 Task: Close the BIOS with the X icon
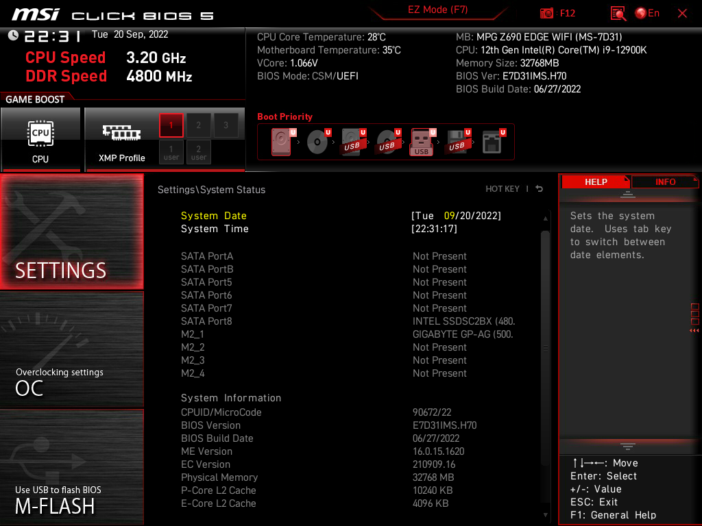click(x=682, y=14)
